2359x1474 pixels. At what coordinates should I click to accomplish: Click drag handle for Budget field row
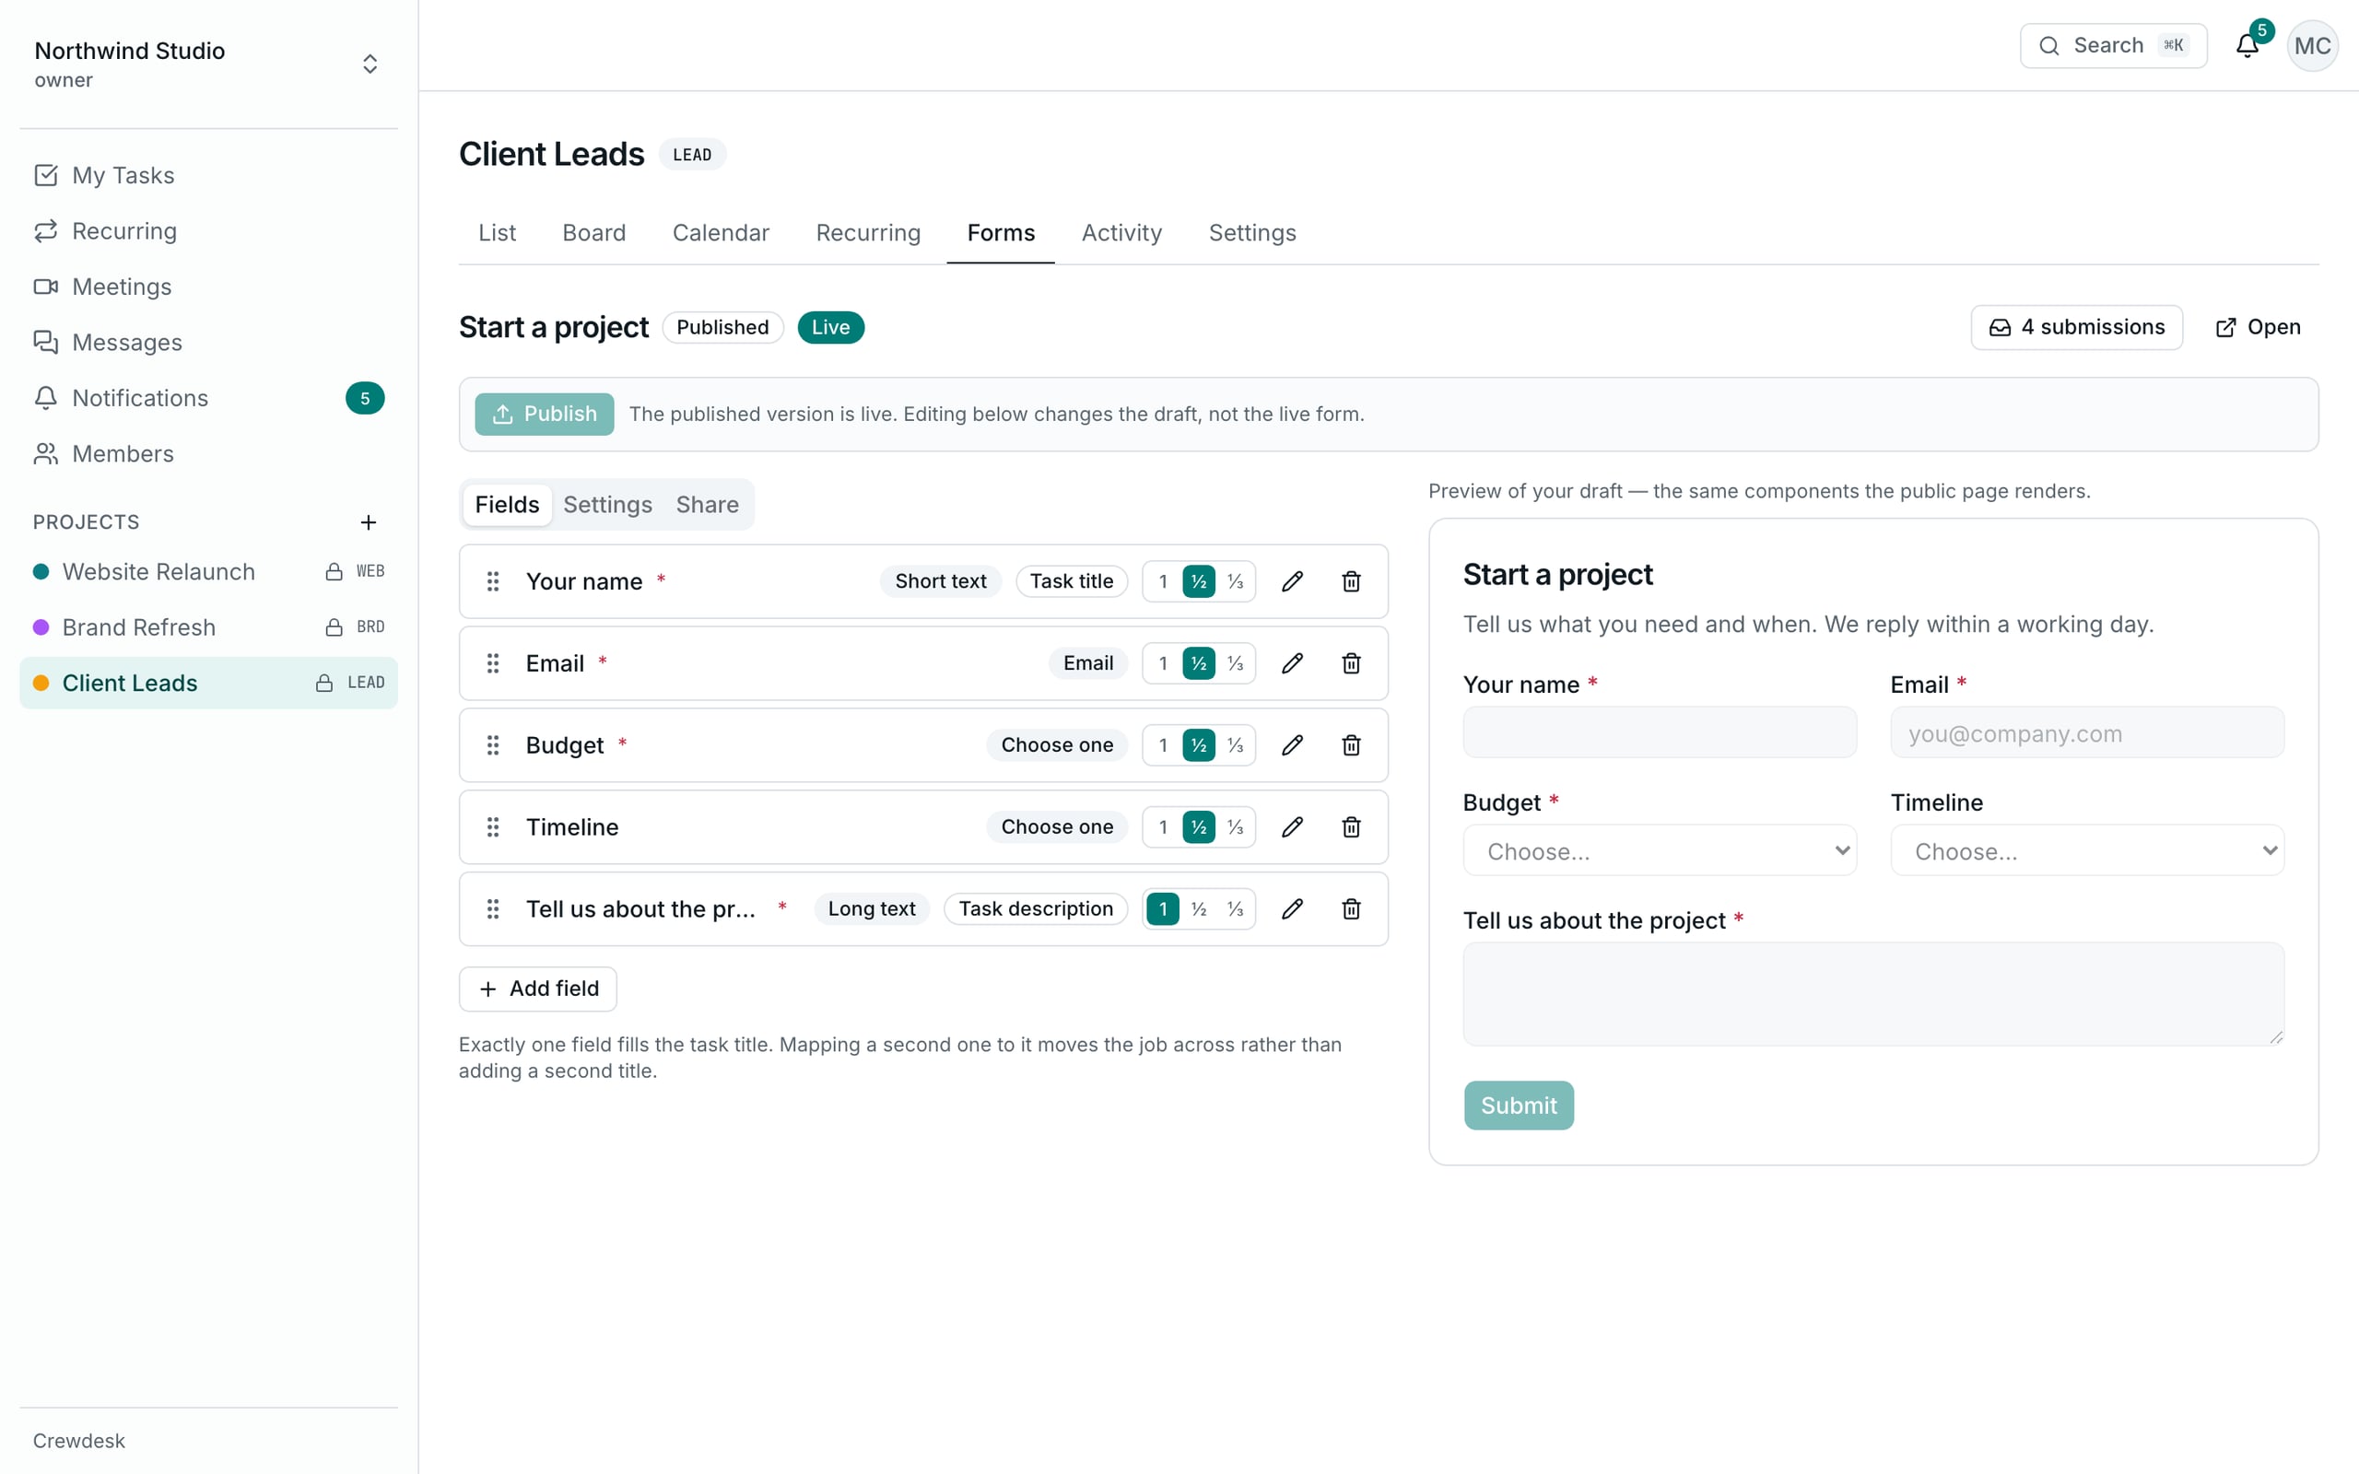tap(493, 744)
